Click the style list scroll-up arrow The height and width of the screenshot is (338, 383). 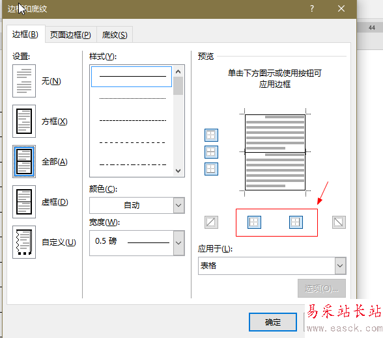[178, 71]
